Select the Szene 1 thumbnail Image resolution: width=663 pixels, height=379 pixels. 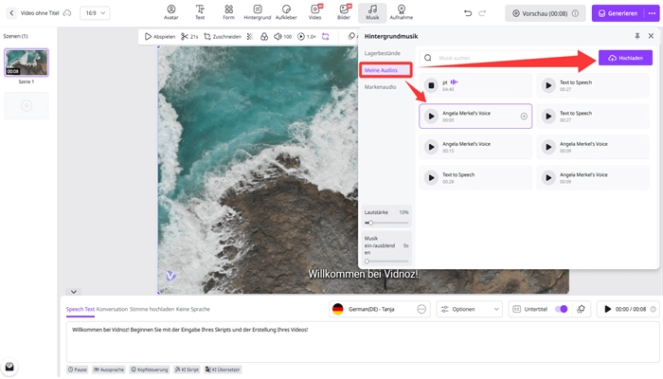27,63
